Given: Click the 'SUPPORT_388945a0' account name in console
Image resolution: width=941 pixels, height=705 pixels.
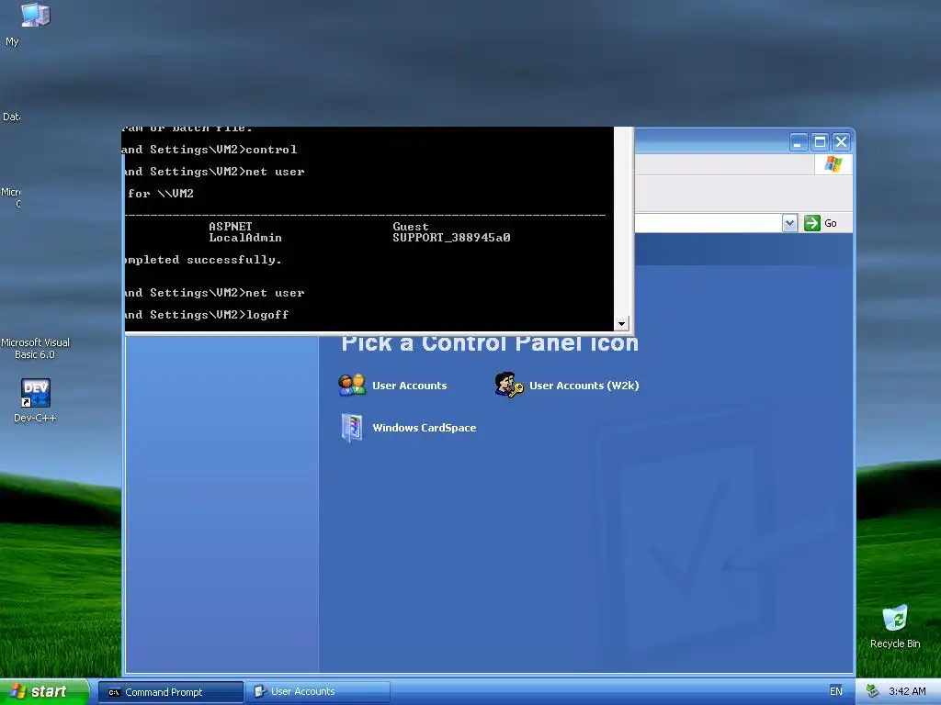Looking at the screenshot, I should pyautogui.click(x=451, y=238).
